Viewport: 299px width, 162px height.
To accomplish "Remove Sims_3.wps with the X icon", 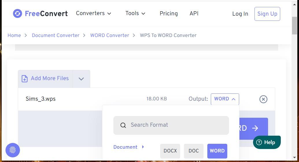I will coord(263,99).
